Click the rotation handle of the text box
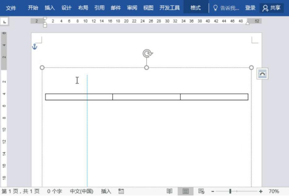The width and height of the screenshot is (289, 196). click(147, 54)
